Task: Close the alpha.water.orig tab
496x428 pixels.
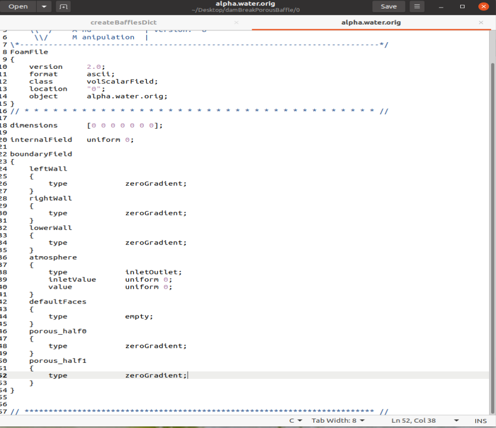Action: 481,22
